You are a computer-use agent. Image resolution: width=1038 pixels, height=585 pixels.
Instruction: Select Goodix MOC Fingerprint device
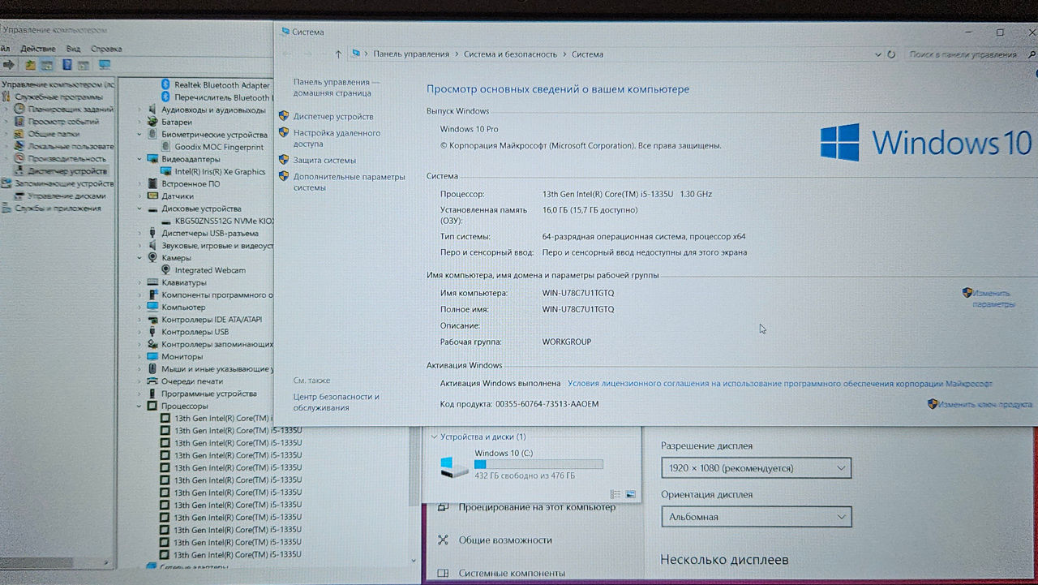pyautogui.click(x=219, y=147)
